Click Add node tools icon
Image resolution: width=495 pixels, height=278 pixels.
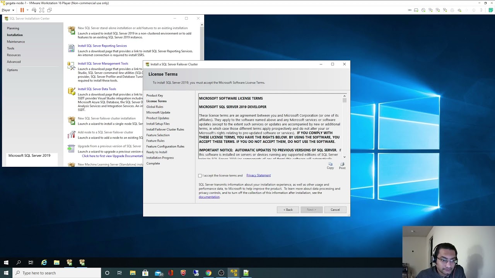click(72, 135)
